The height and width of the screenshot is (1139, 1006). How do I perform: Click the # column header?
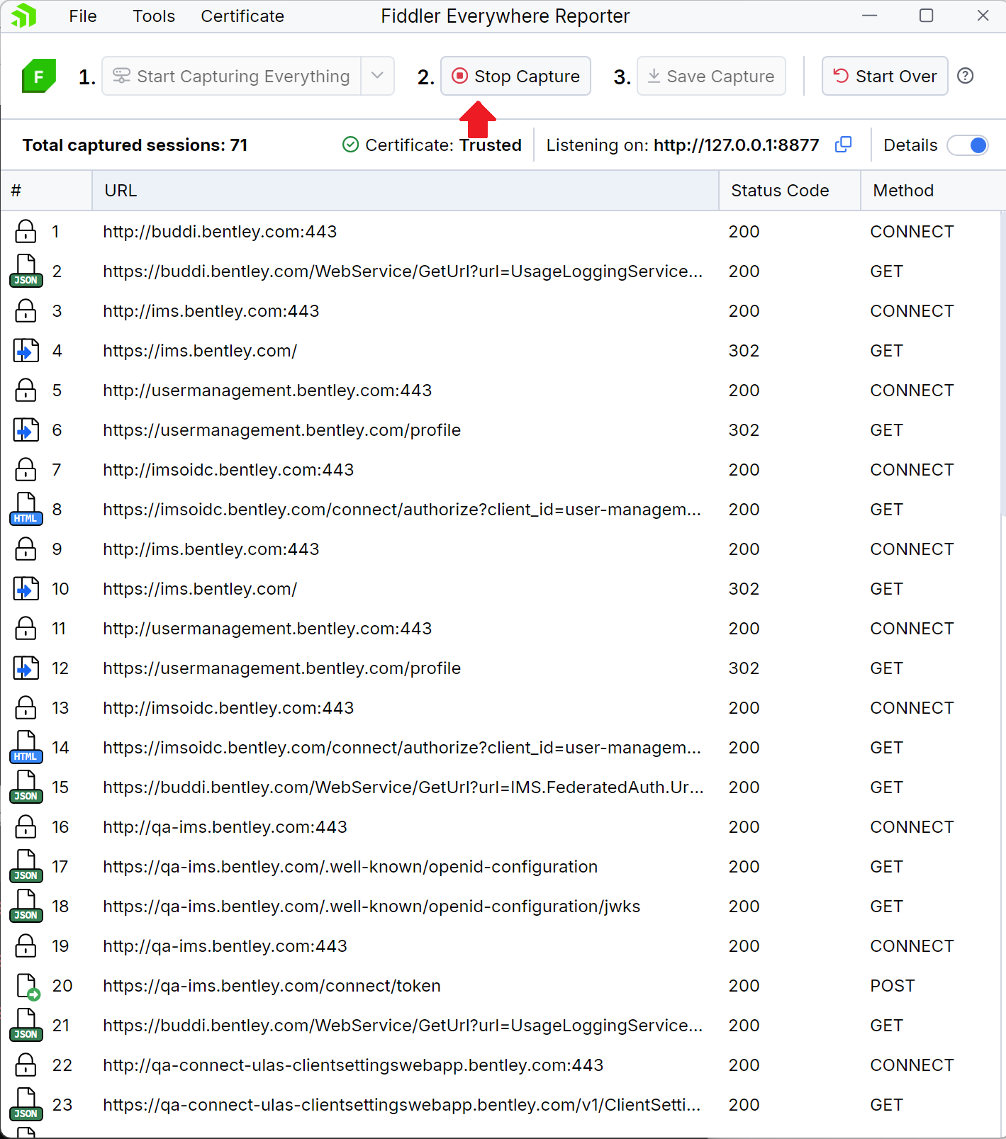pyautogui.click(x=46, y=191)
